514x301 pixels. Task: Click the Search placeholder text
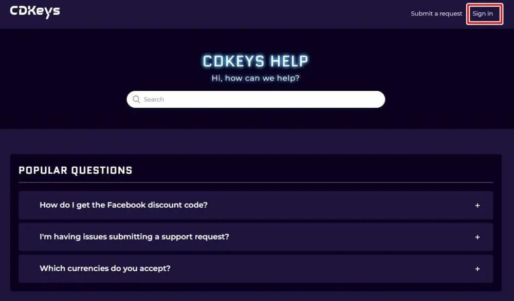154,99
